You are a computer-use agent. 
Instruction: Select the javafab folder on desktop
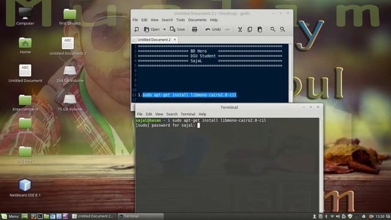tap(25, 126)
